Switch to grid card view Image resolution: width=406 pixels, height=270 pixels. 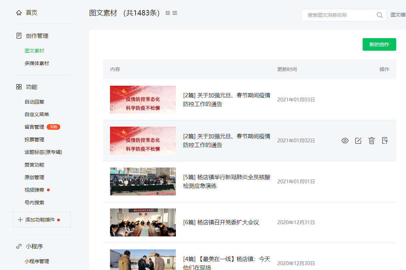pyautogui.click(x=168, y=13)
